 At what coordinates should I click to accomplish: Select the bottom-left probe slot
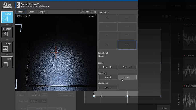108,45
